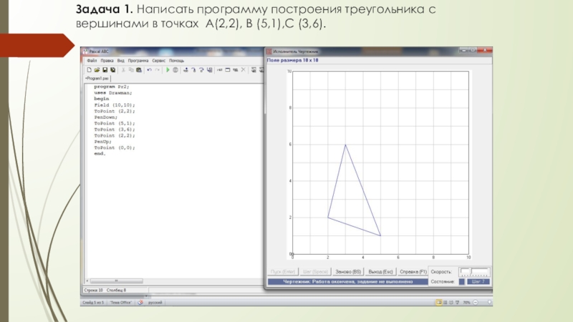Click the left scroll arrow in editor

pyautogui.click(x=87, y=281)
